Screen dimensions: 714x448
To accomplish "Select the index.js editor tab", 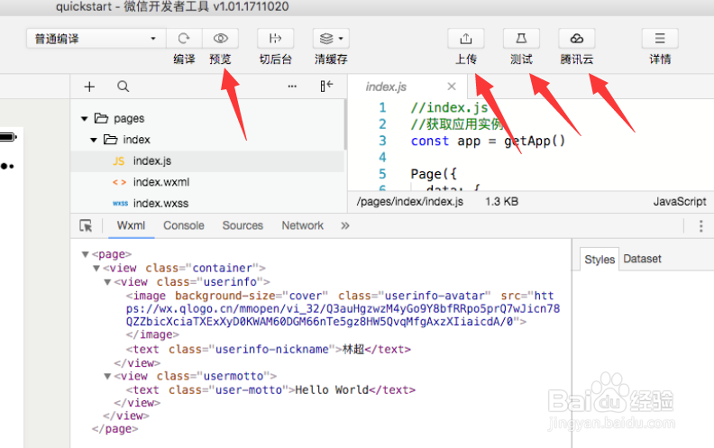I will tap(386, 87).
